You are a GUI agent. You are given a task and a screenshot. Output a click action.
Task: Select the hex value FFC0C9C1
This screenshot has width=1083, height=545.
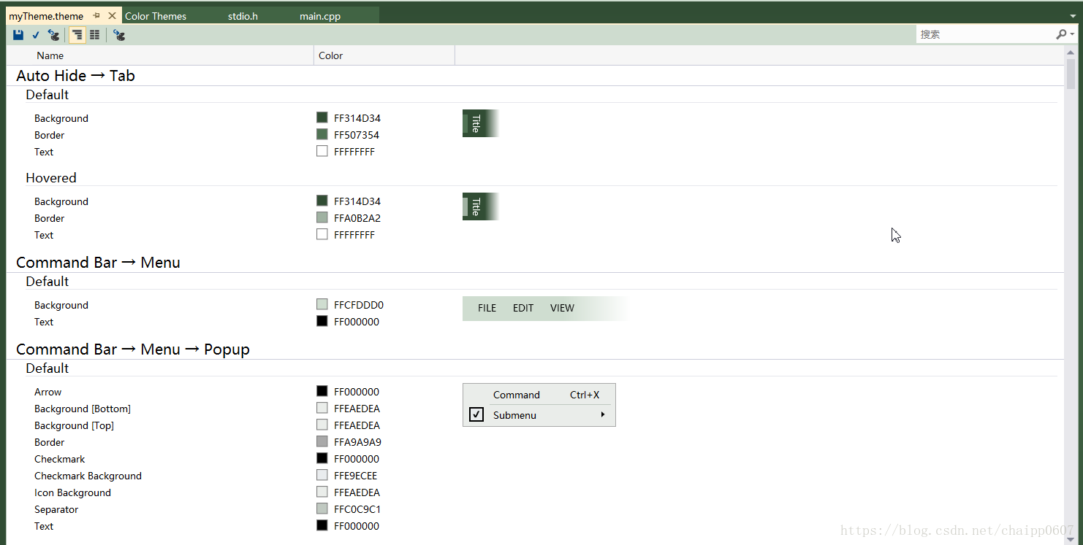pos(357,509)
